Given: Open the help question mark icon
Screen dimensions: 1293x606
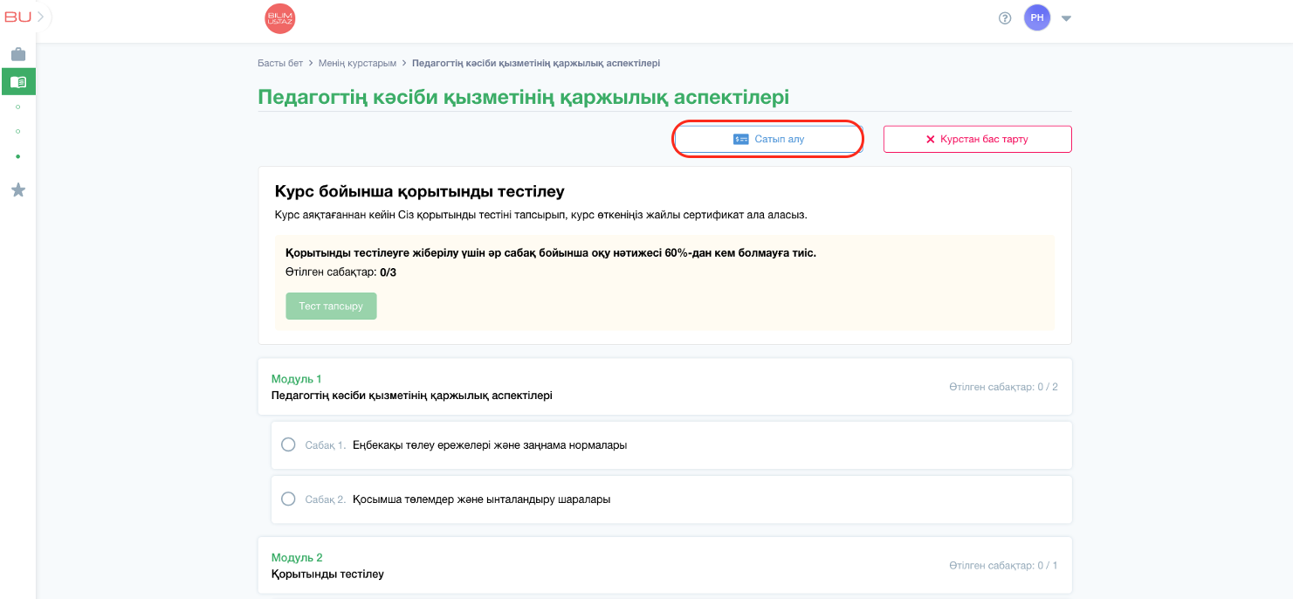Looking at the screenshot, I should [1005, 18].
